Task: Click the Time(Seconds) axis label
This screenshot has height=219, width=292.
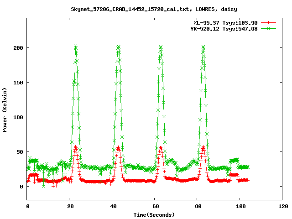Action: (154, 215)
